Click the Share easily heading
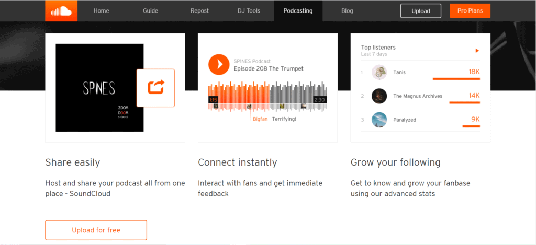The width and height of the screenshot is (536, 245). (x=72, y=162)
